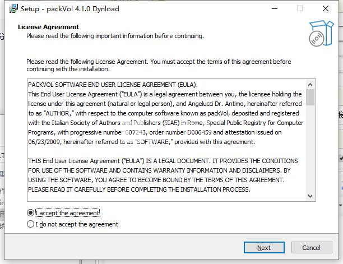
Task: Select the 'I do not accept the agreement' radio button
Action: click(30, 224)
